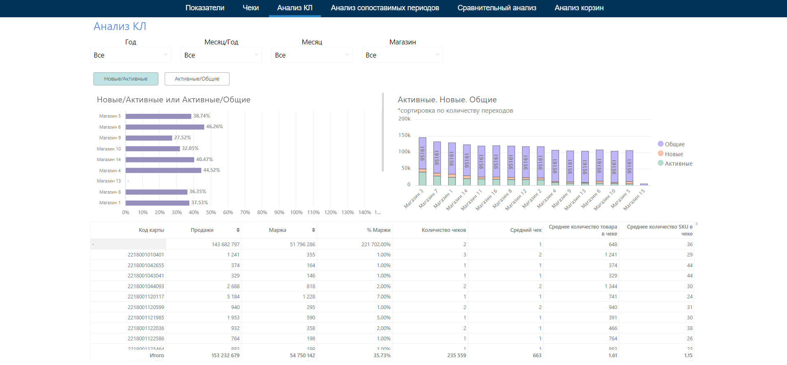787x365 pixels.
Task: Select the Анализ КЛ tab
Action: point(295,8)
